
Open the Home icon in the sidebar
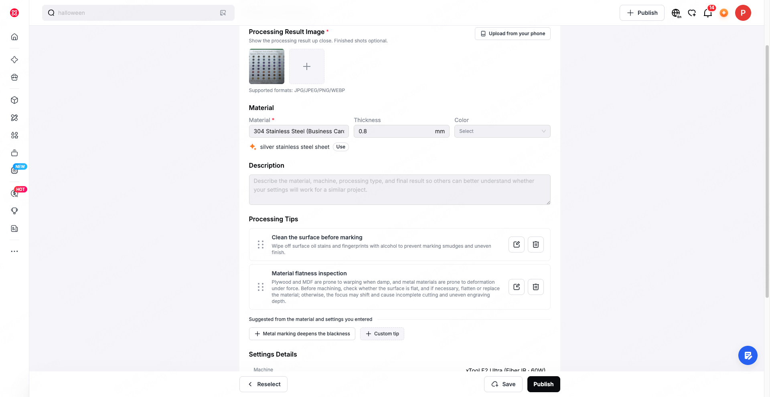(x=14, y=37)
